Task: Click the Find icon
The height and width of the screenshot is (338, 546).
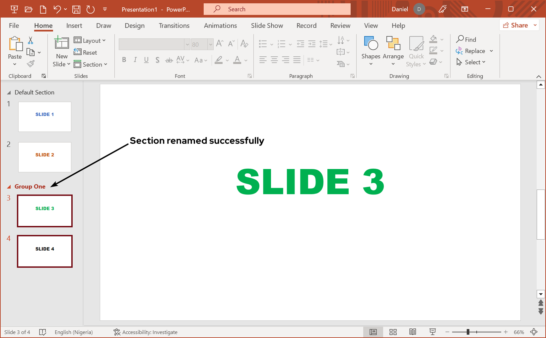Action: click(x=459, y=39)
